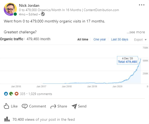
Task: Select Last 30 days range
Action: (119, 39)
